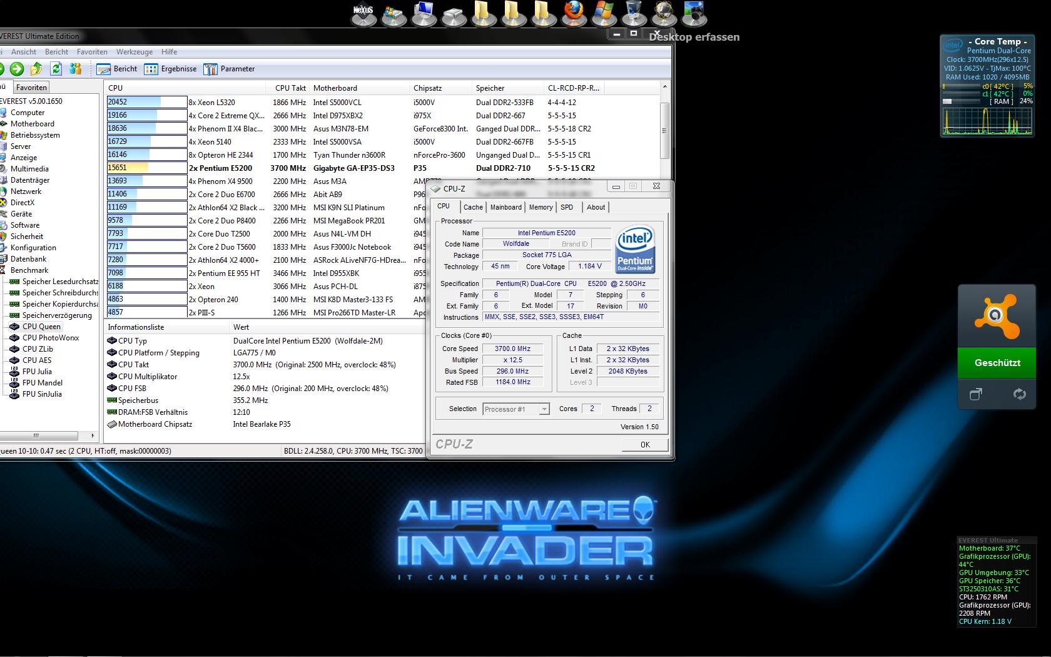Select the CPU PhotoWorxx benchmark
This screenshot has height=657, width=1051.
51,338
